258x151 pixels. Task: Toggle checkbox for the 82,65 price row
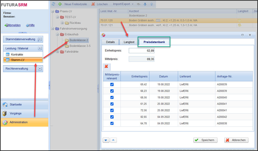(112, 117)
